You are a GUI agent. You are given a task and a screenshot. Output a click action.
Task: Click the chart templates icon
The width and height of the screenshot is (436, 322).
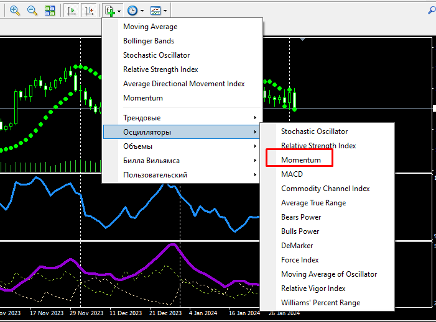(155, 11)
